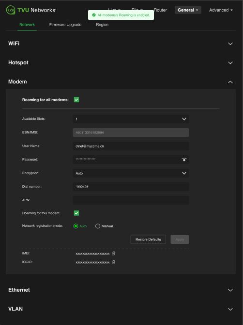This screenshot has height=325, width=243.
Task: Click the ICCID masked value text
Action: [92, 263]
